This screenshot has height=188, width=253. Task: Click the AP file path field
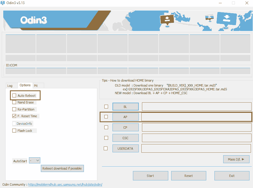coord(196,117)
